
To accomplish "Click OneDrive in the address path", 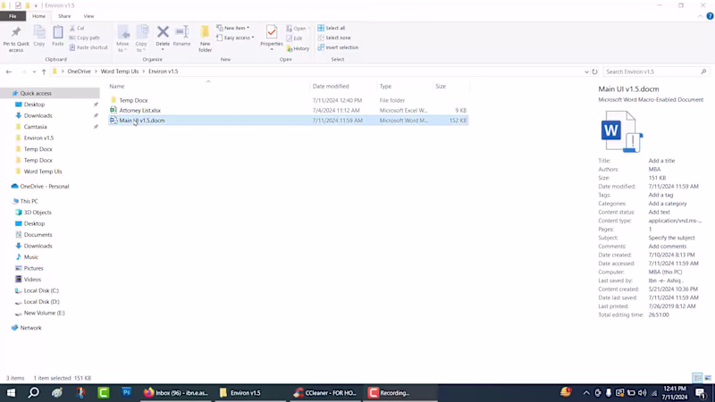I will click(x=79, y=71).
